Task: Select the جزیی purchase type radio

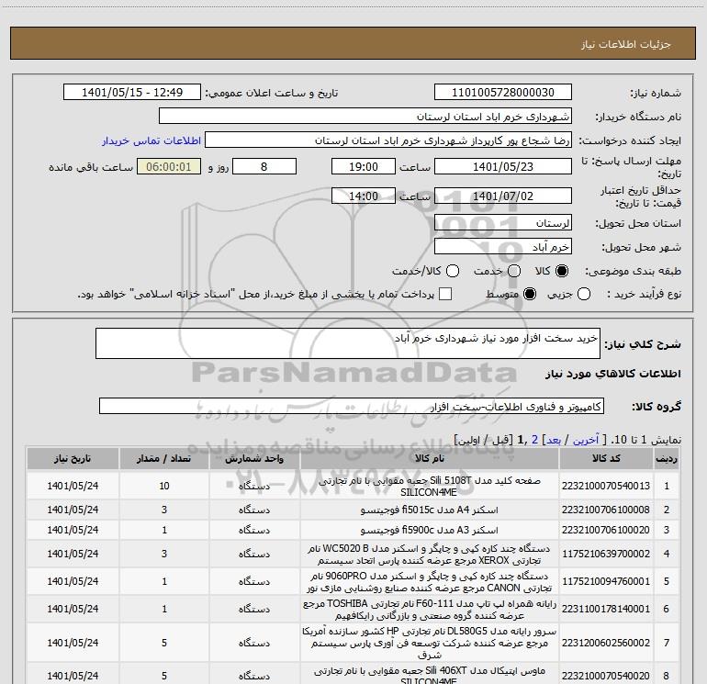Action: [x=584, y=294]
